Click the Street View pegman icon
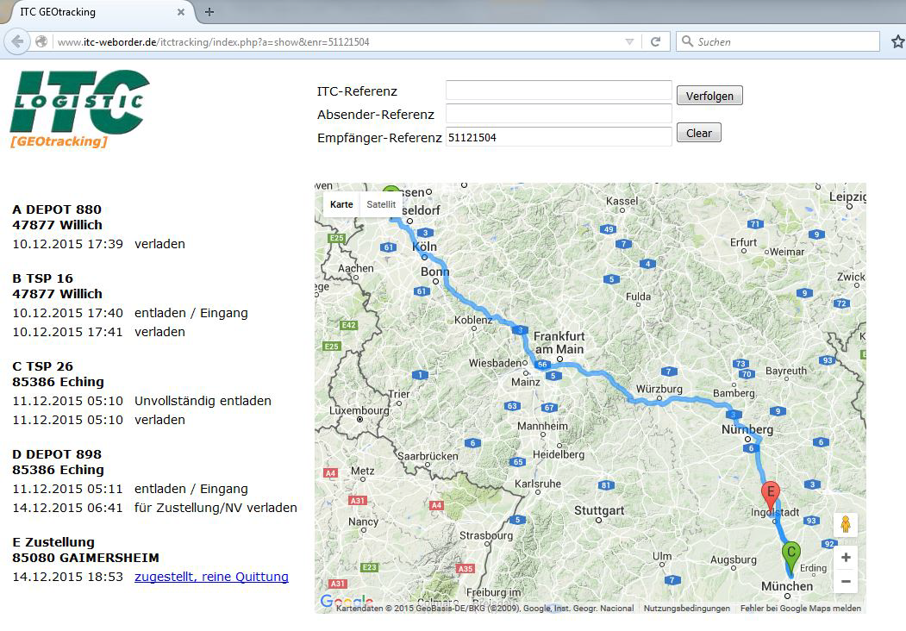This screenshot has width=906, height=631. coord(846,525)
